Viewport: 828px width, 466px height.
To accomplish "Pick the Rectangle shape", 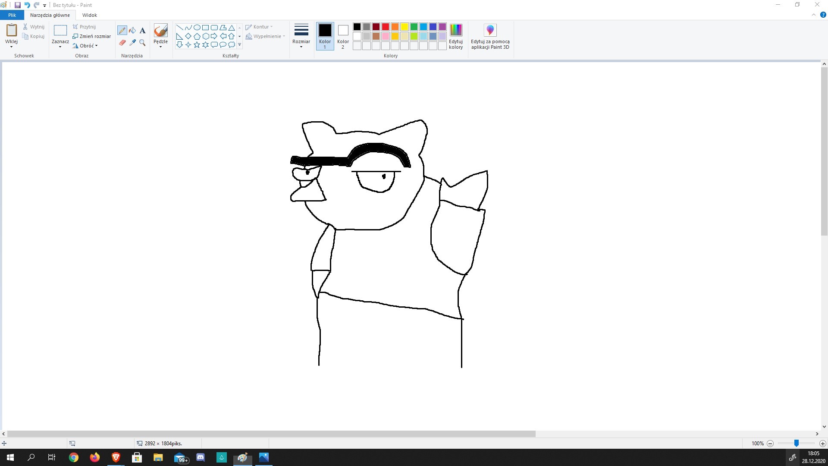I will point(205,27).
